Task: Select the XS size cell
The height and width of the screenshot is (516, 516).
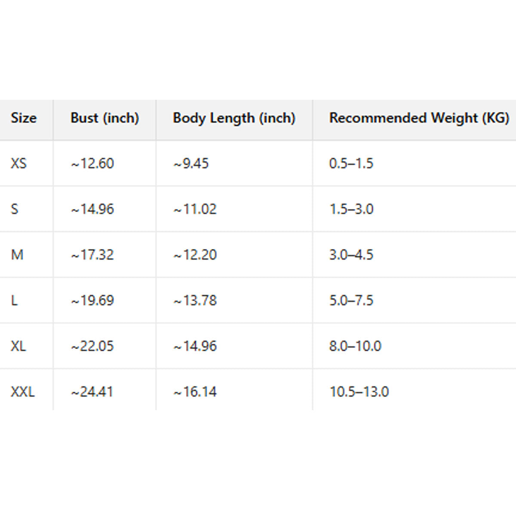Action: 19,163
